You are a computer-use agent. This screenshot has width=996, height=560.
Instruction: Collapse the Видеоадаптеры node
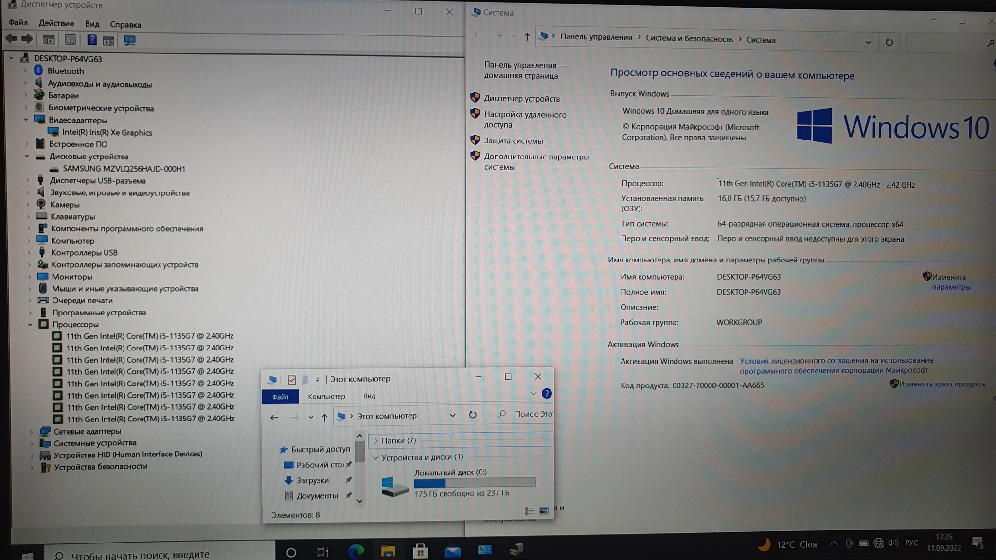coord(26,120)
